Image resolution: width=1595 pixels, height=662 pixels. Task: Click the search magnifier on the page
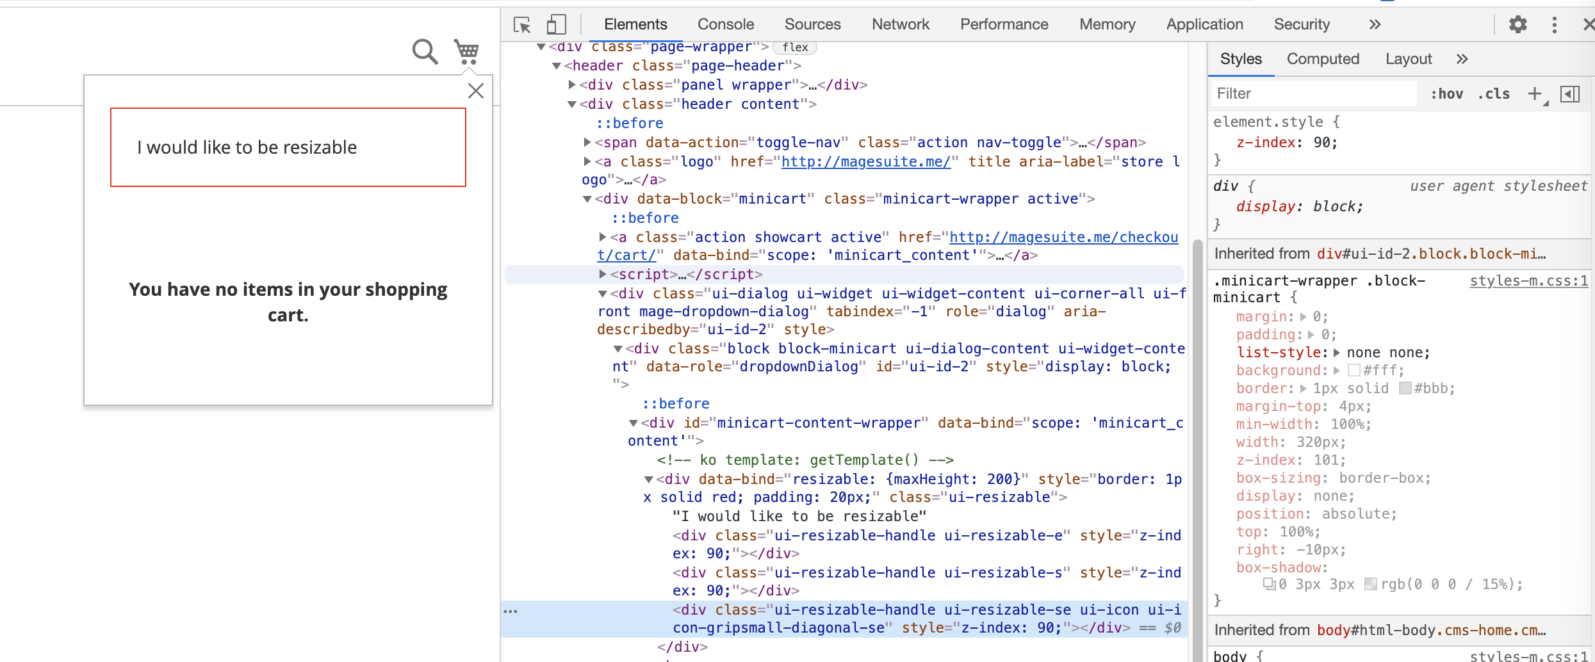pyautogui.click(x=424, y=51)
